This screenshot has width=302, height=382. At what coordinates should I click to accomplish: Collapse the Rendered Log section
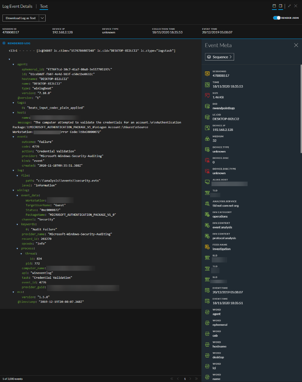pyautogui.click(x=4, y=43)
